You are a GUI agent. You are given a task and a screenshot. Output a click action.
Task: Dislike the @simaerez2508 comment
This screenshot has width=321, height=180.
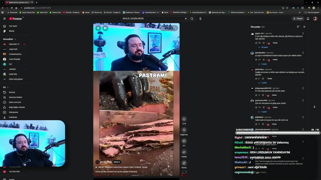pyautogui.click(x=264, y=107)
